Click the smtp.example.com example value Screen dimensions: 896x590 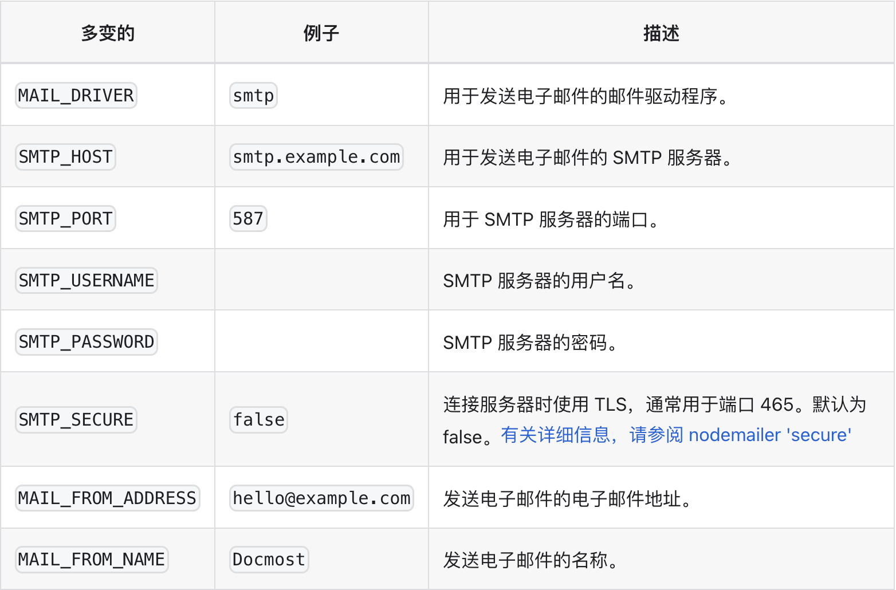click(316, 157)
